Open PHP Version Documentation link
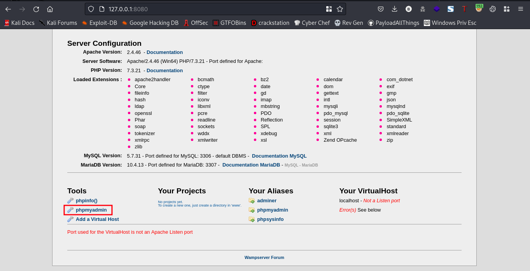The height and width of the screenshot is (271, 530). [164, 70]
